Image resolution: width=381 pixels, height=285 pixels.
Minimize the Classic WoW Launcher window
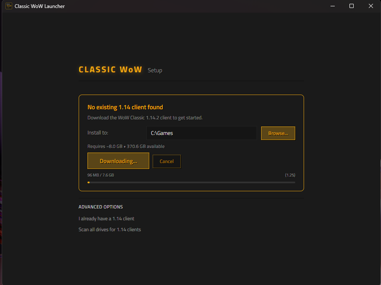point(333,6)
